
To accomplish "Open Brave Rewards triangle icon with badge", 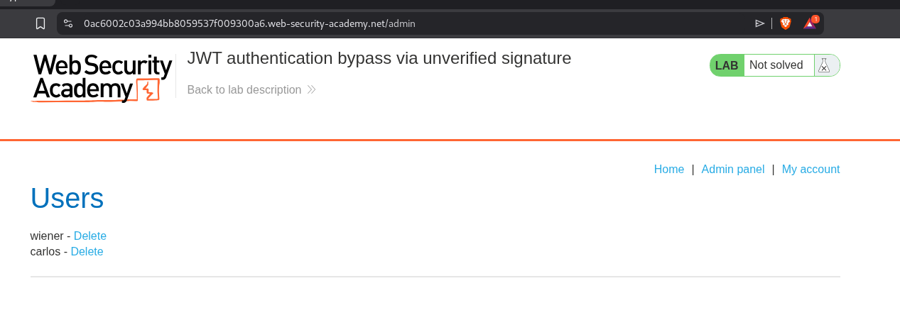I will [x=810, y=23].
